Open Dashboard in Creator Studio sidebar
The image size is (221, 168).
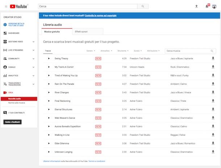(x=11, y=33)
